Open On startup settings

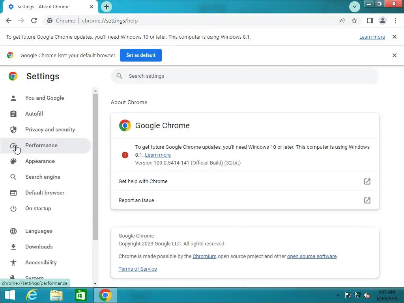pyautogui.click(x=46, y=208)
